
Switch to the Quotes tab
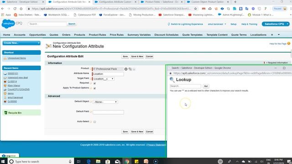click(54, 35)
